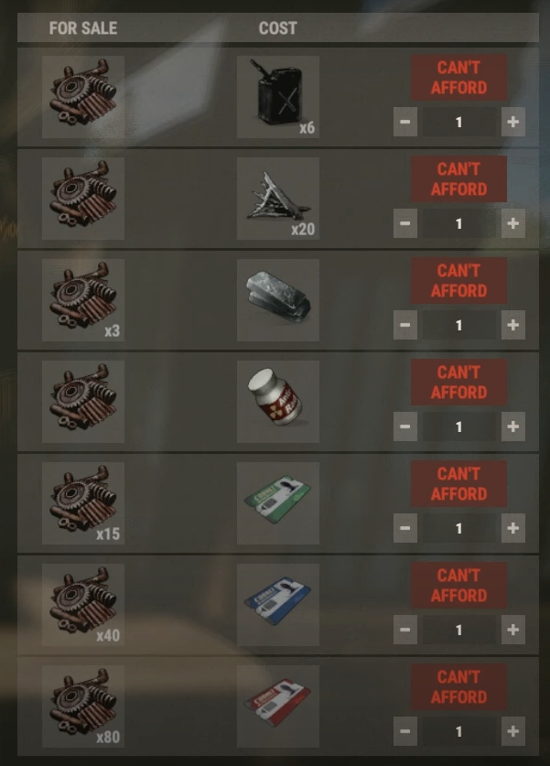
Task: Decrease quantity for the green keycard trade
Action: pos(405,528)
